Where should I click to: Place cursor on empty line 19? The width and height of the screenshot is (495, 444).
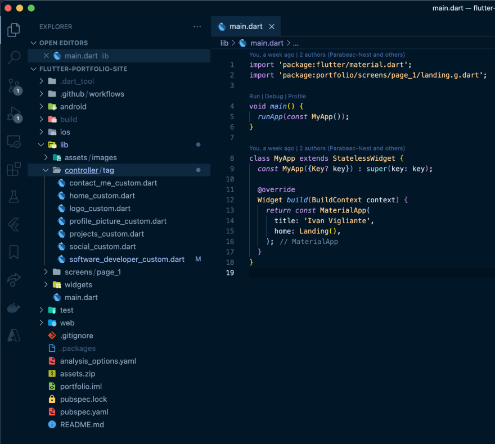point(372,273)
